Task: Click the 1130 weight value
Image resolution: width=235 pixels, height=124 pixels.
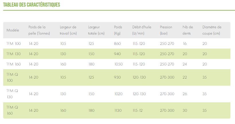Action: (x=118, y=110)
